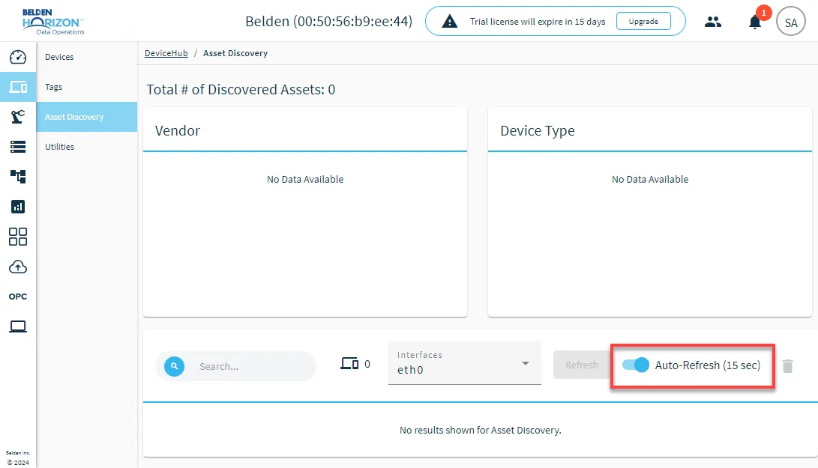Open the bar chart analytics icon

[18, 207]
